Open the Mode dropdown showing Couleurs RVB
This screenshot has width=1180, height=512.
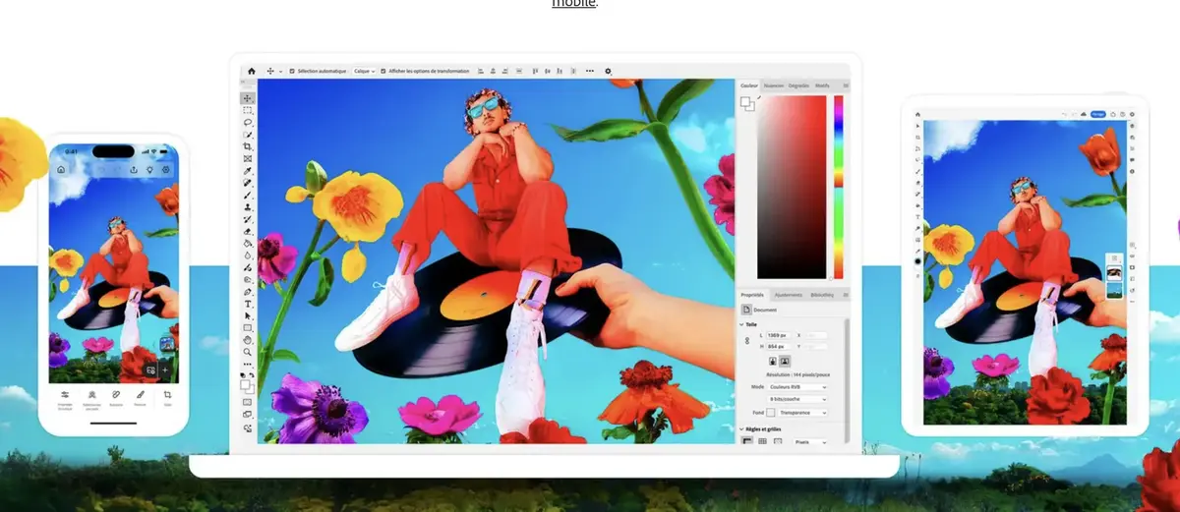click(797, 387)
